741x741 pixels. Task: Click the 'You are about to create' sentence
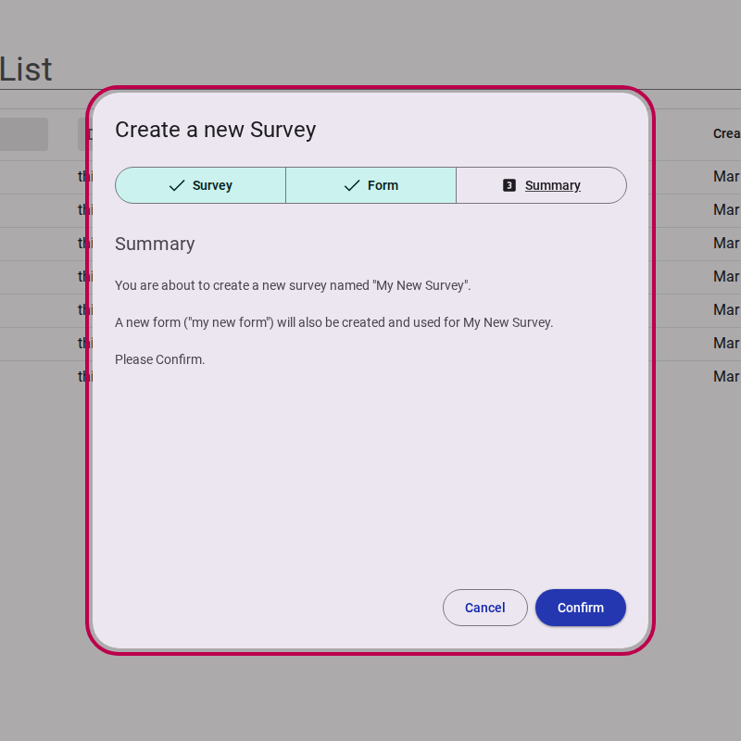pyautogui.click(x=293, y=285)
